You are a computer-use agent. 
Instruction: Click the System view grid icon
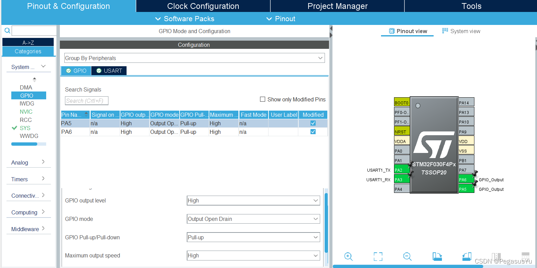445,31
